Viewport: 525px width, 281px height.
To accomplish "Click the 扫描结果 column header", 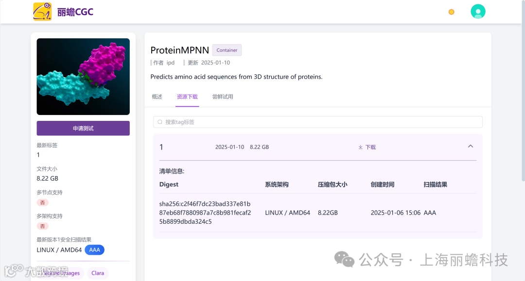I will coord(435,184).
